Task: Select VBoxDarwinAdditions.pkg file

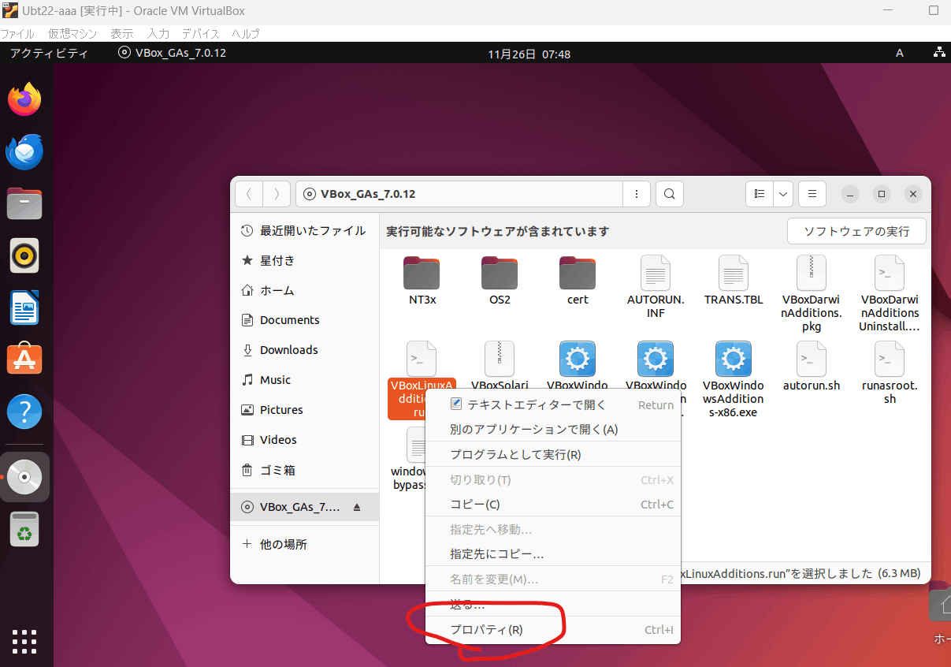Action: 812,293
